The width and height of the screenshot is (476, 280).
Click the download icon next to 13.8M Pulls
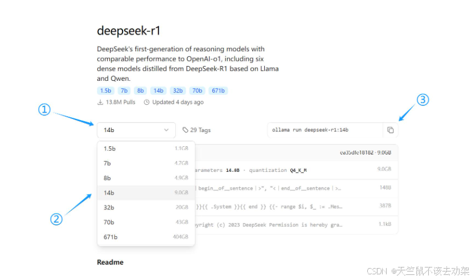coord(100,102)
